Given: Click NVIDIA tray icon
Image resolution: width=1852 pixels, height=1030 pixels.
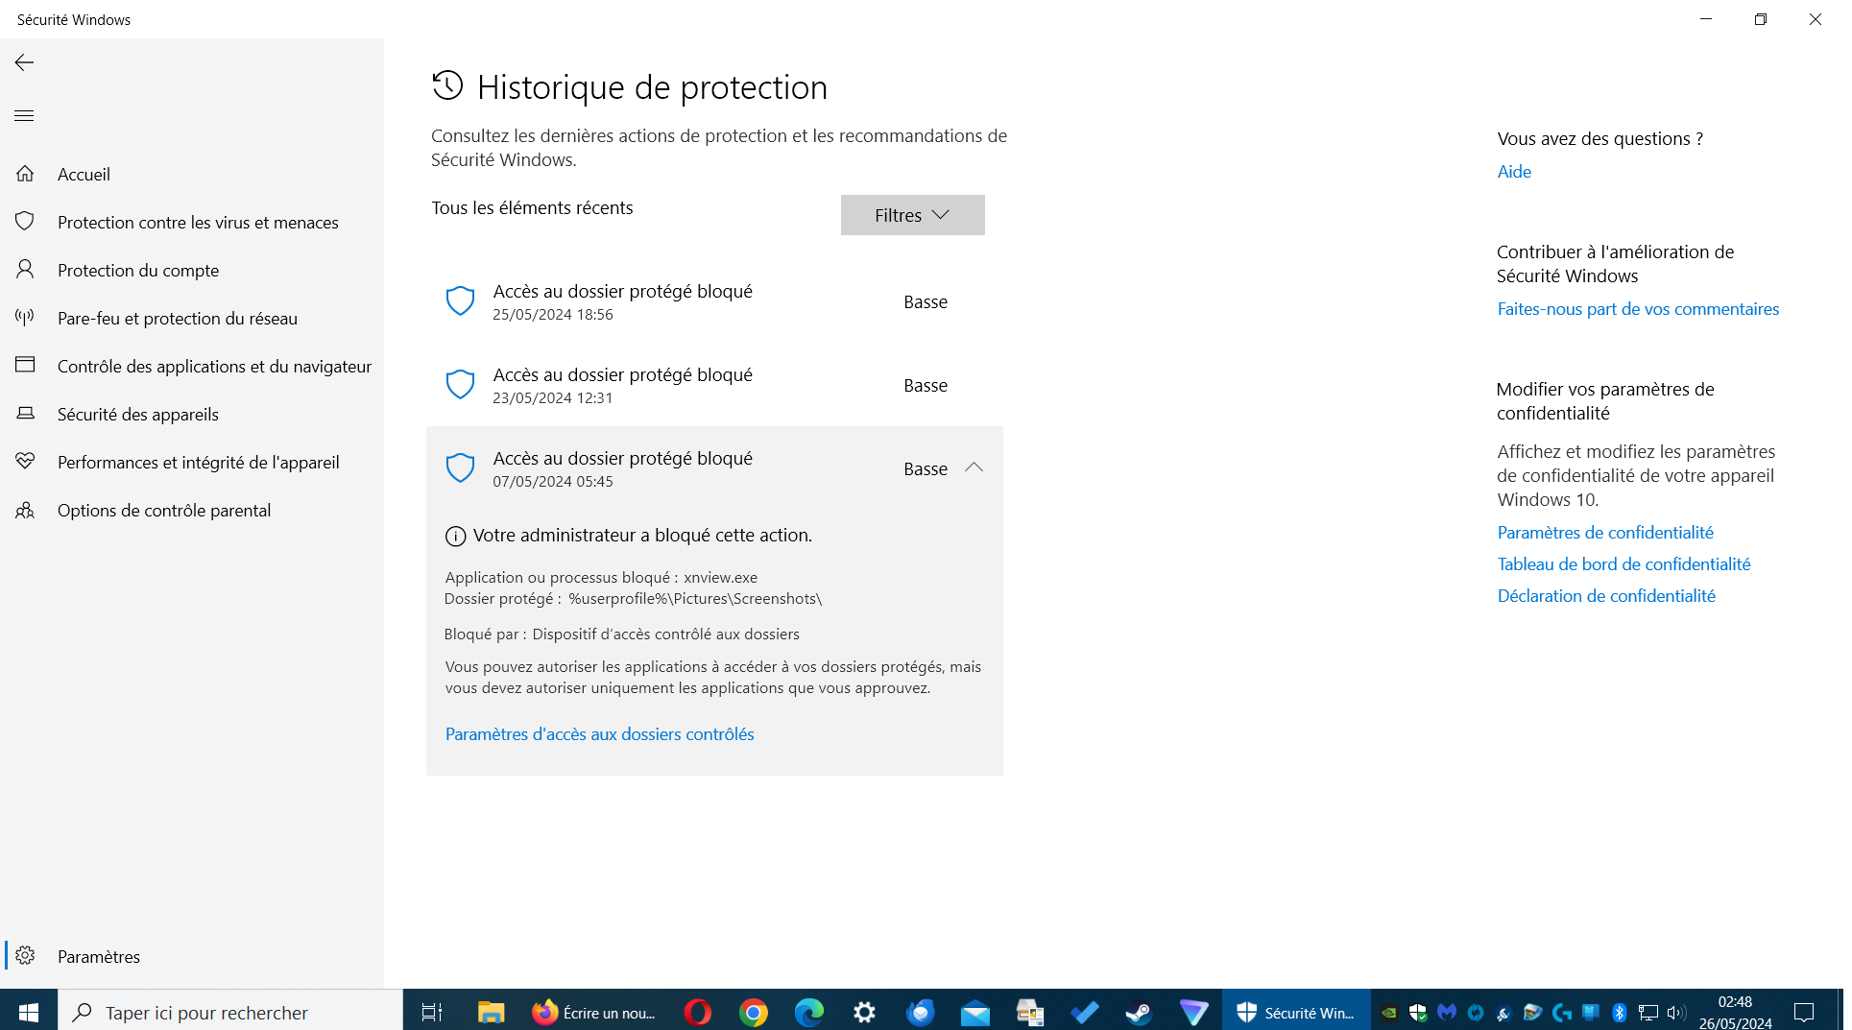Looking at the screenshot, I should click(1389, 1012).
